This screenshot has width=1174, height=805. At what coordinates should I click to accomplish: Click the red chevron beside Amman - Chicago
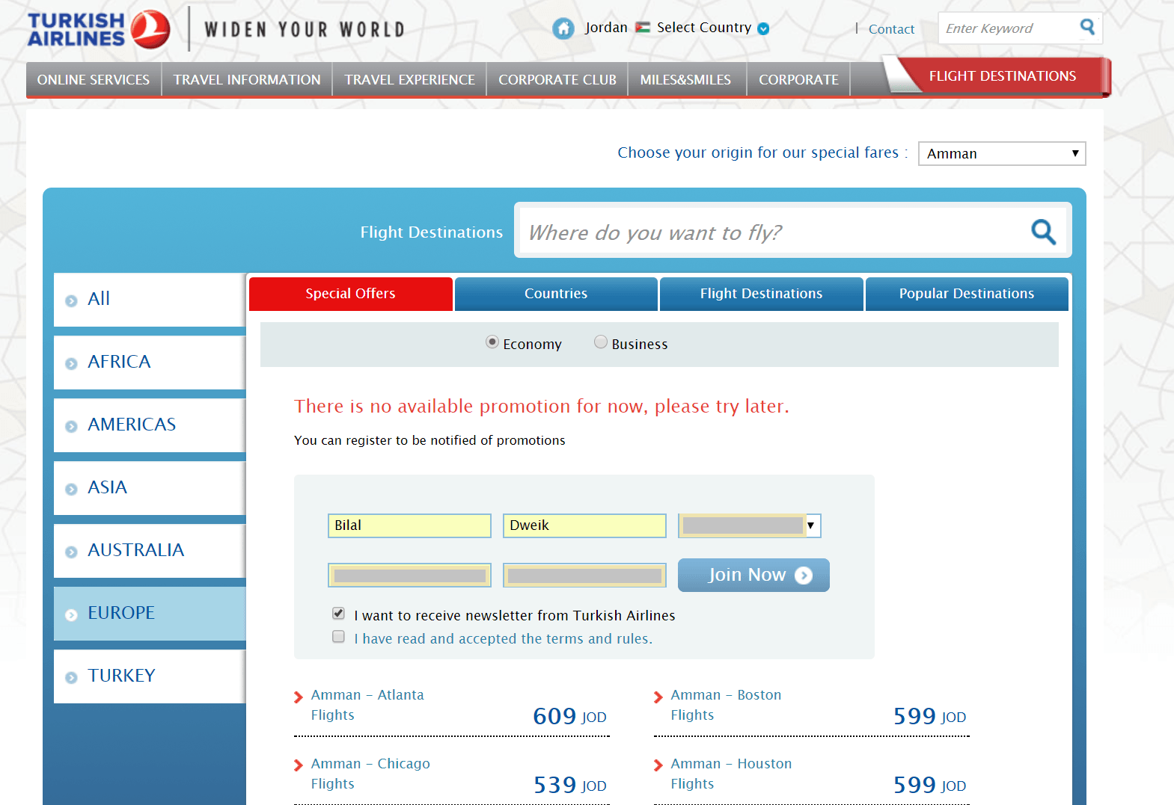[299, 765]
